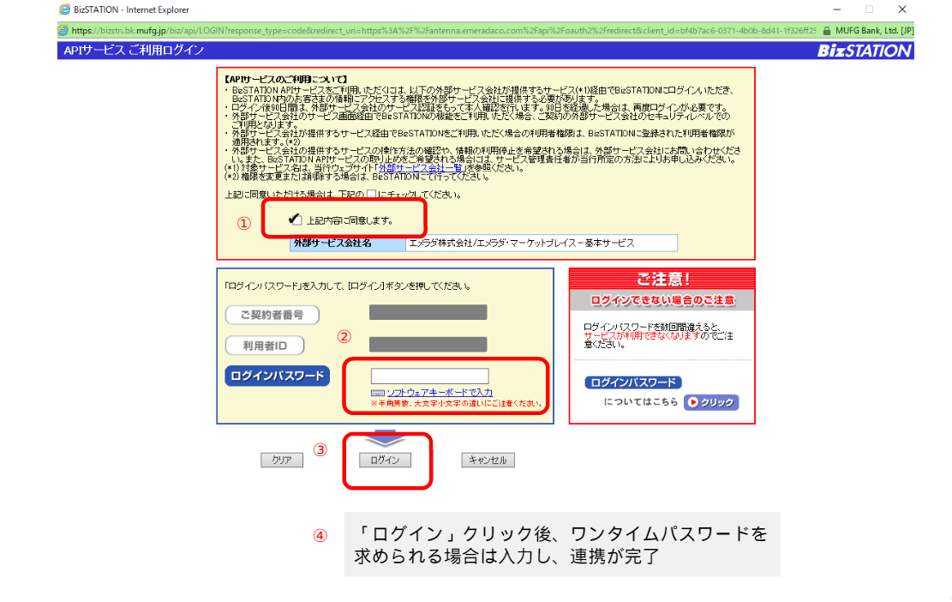Click the ご契約者番号 label
The height and width of the screenshot is (602, 952).
[x=272, y=315]
